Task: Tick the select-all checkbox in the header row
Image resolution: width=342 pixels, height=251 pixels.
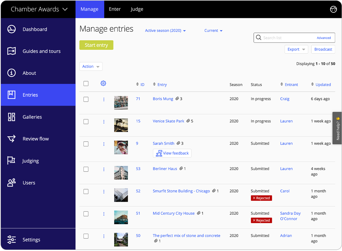Action: 86,83
